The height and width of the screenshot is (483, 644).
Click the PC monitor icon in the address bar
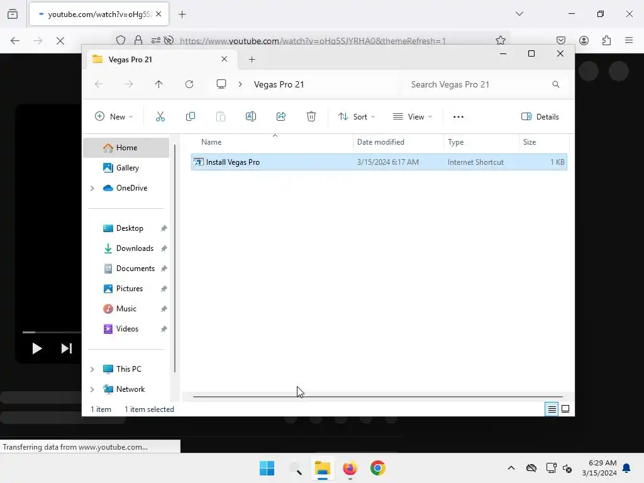[221, 84]
